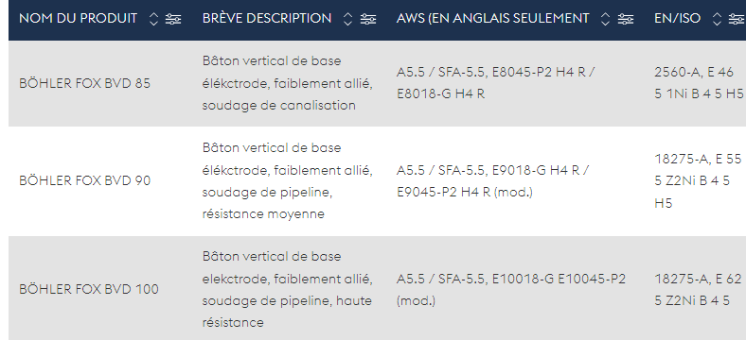Open filter settings for AWS column
Image resolution: width=746 pixels, height=340 pixels.
pyautogui.click(x=625, y=19)
